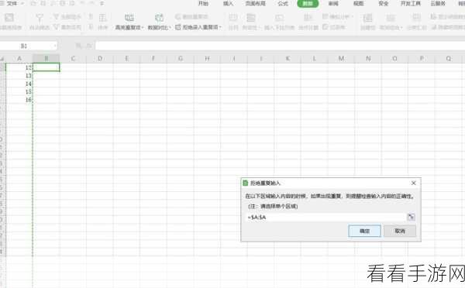Open the 数据对比 dropdown arrow

click(x=170, y=28)
